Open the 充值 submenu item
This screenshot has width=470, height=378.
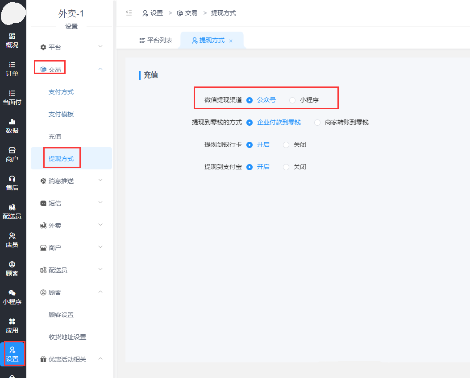pyautogui.click(x=55, y=136)
